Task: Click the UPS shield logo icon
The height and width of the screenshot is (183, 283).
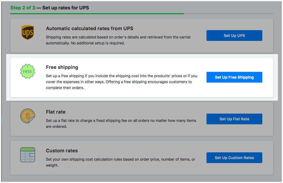Action: pos(27,33)
